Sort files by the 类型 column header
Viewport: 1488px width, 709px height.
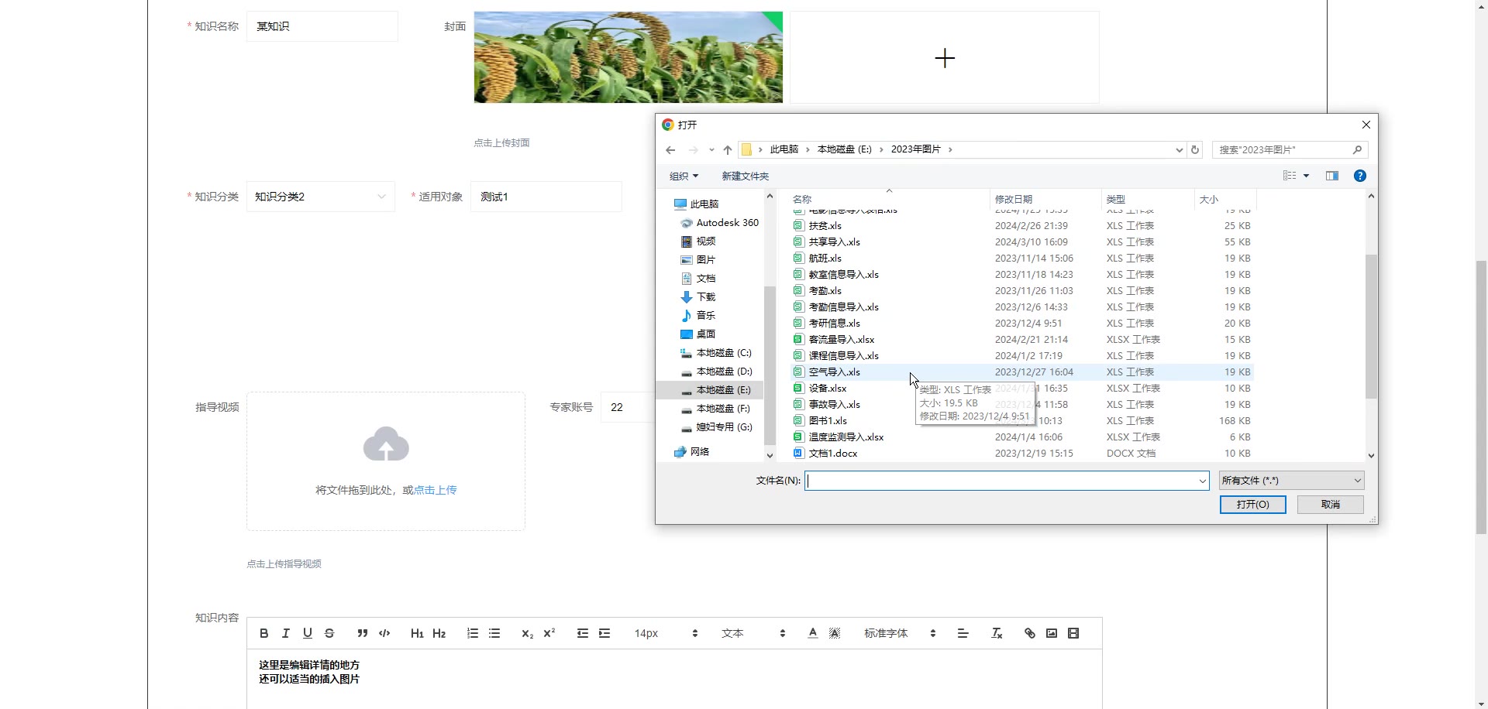(x=1149, y=199)
